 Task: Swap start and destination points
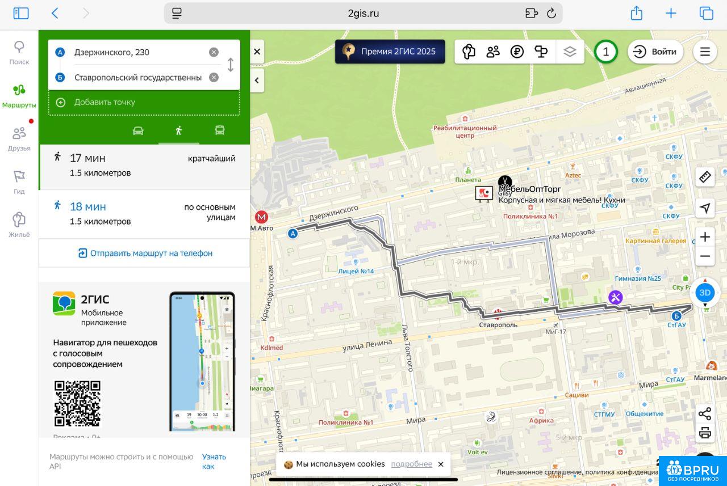click(230, 65)
